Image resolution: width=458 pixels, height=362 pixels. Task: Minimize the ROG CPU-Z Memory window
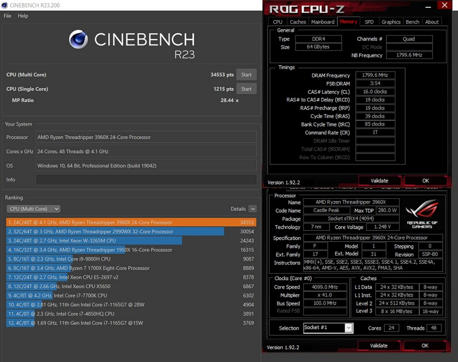pyautogui.click(x=429, y=6)
